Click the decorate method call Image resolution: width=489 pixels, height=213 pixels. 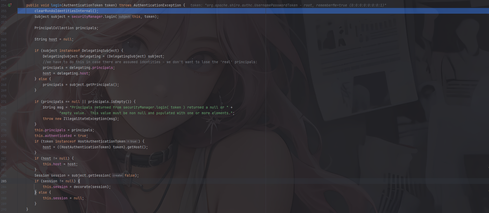click(82, 187)
